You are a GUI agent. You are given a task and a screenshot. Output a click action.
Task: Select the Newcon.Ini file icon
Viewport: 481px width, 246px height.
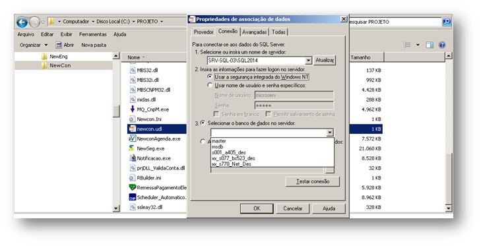click(133, 119)
